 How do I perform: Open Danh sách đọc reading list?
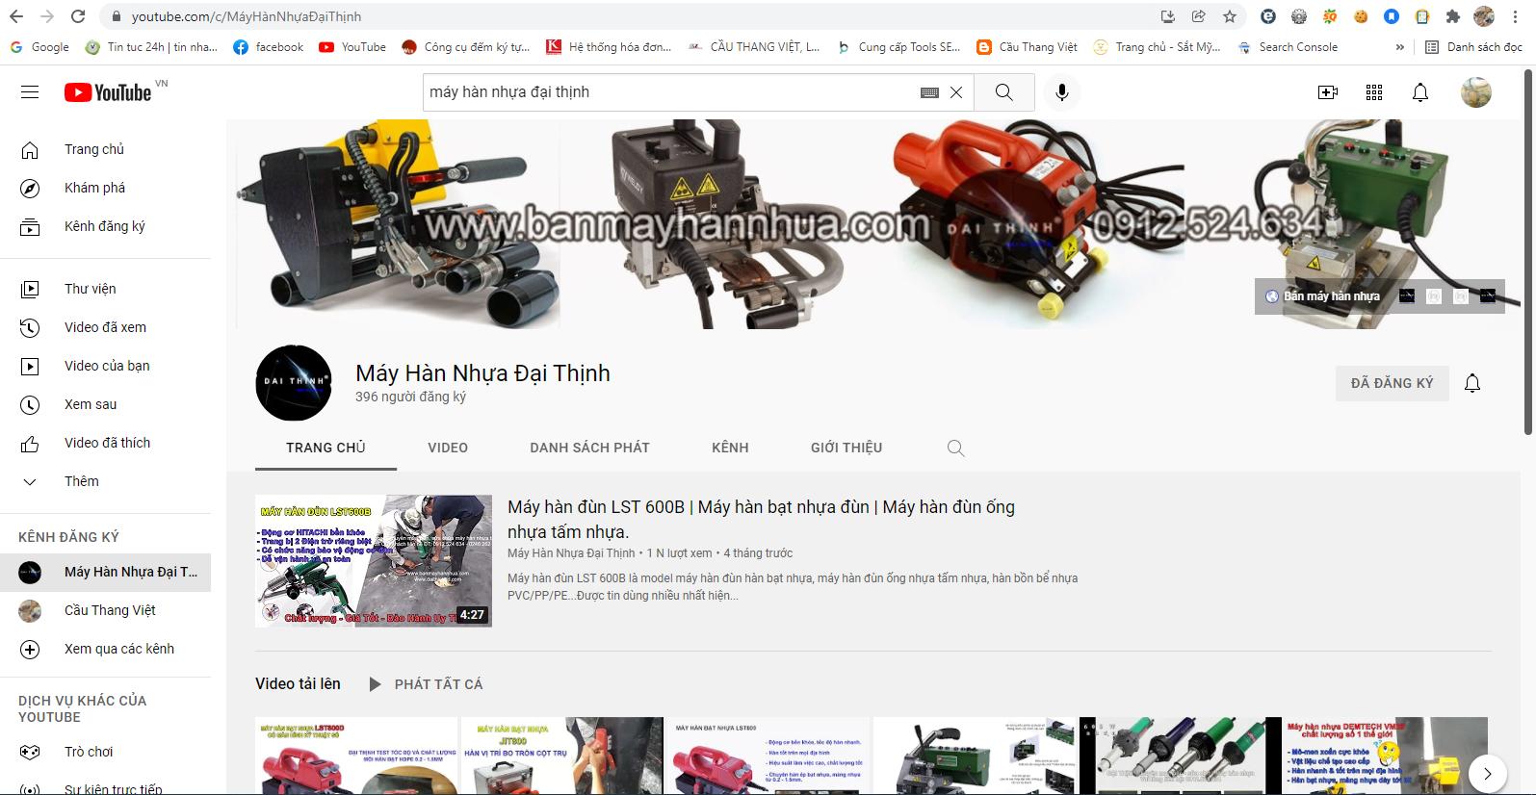[x=1473, y=47]
